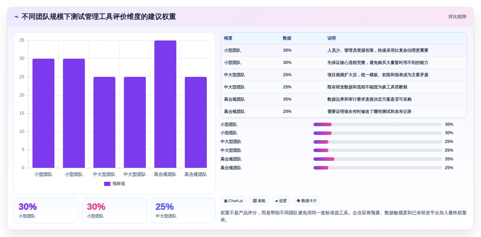
Task: Click the 25% 中大型团队 data card
Action: tap(183, 210)
